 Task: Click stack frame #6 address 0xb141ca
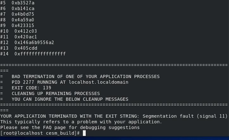click(x=23, y=8)
